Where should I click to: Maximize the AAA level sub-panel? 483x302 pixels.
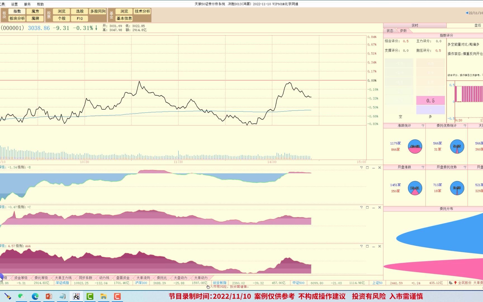(367, 246)
